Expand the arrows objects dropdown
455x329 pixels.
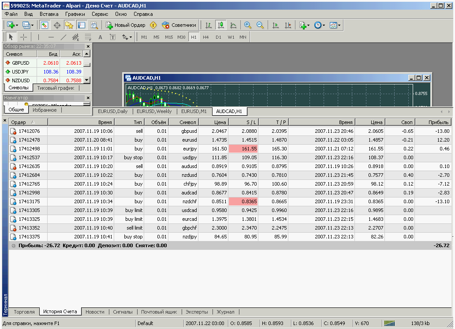pyautogui.click(x=131, y=37)
